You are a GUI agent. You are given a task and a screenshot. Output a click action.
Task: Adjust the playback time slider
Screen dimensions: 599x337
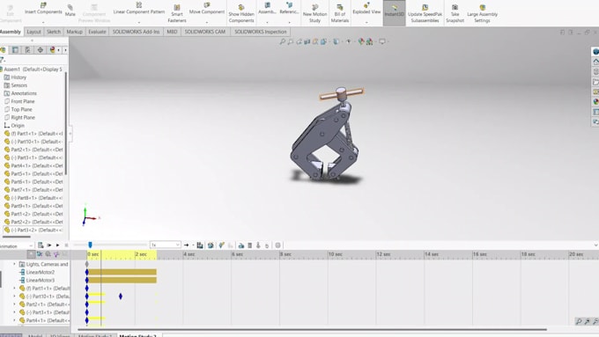pyautogui.click(x=90, y=245)
